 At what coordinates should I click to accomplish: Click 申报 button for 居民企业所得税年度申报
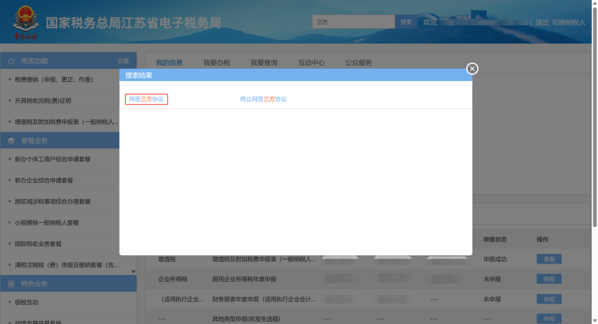(549, 279)
